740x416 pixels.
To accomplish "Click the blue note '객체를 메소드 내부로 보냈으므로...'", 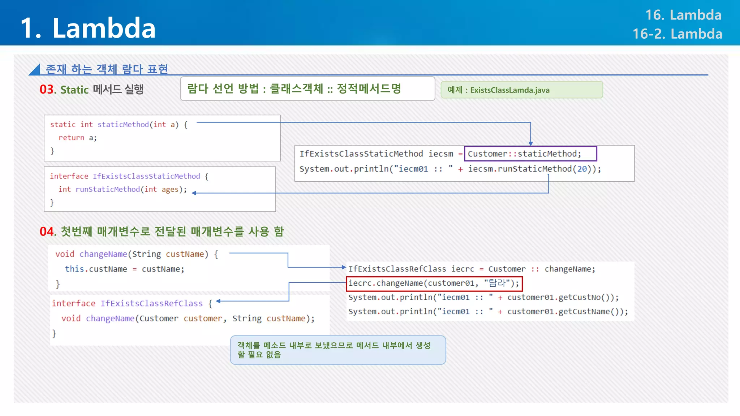I will 338,350.
